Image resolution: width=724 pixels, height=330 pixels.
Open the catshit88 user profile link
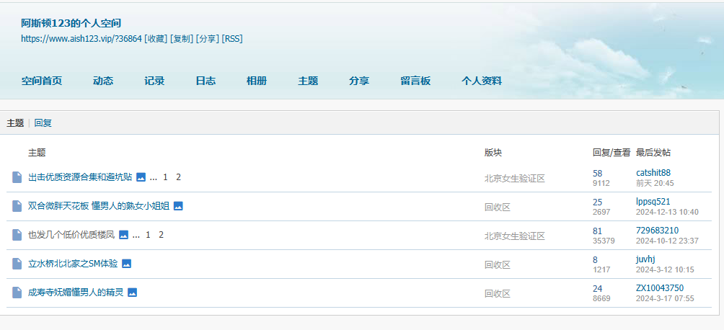click(x=653, y=173)
